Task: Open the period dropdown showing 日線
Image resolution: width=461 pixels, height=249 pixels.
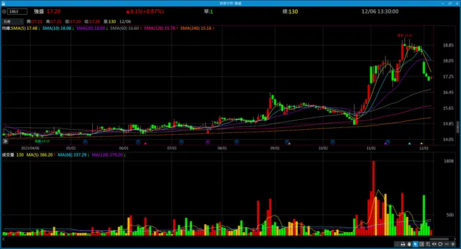Action: click(12, 21)
